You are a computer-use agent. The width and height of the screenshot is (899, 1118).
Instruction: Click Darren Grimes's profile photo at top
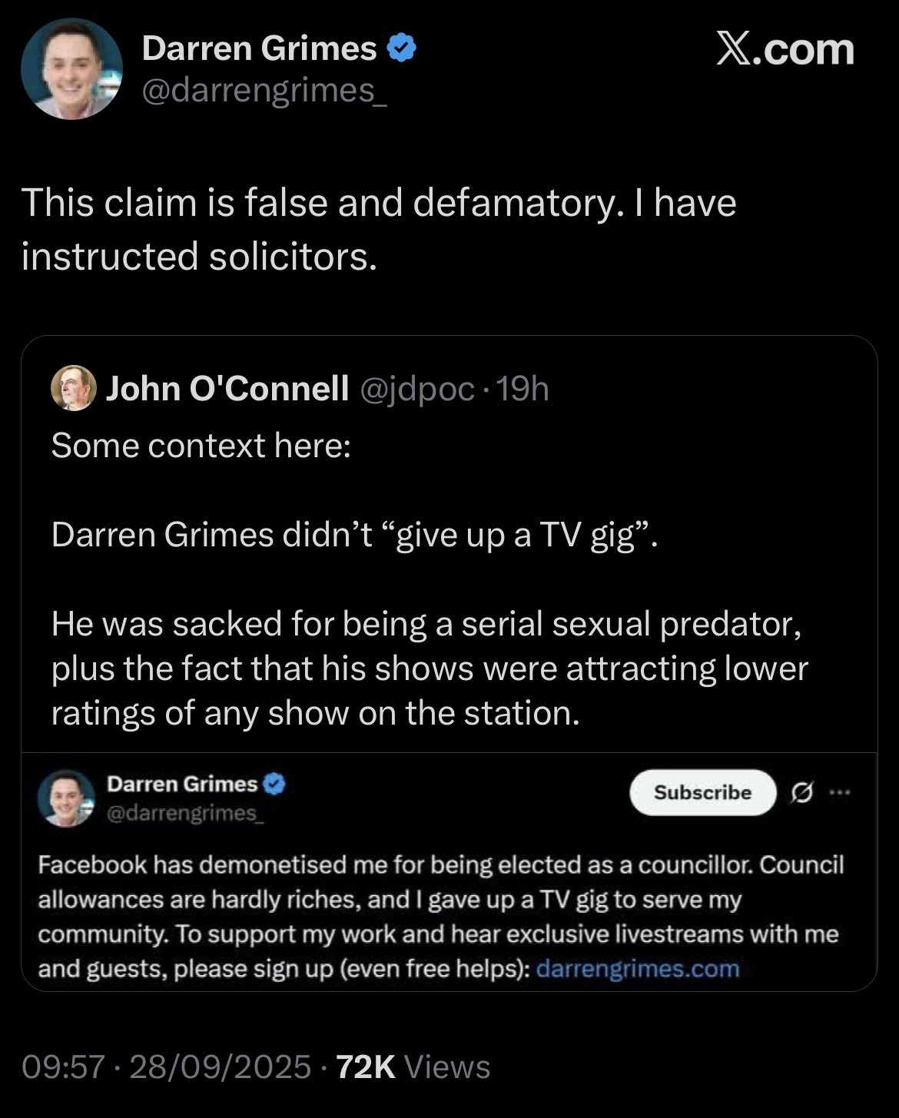click(71, 69)
